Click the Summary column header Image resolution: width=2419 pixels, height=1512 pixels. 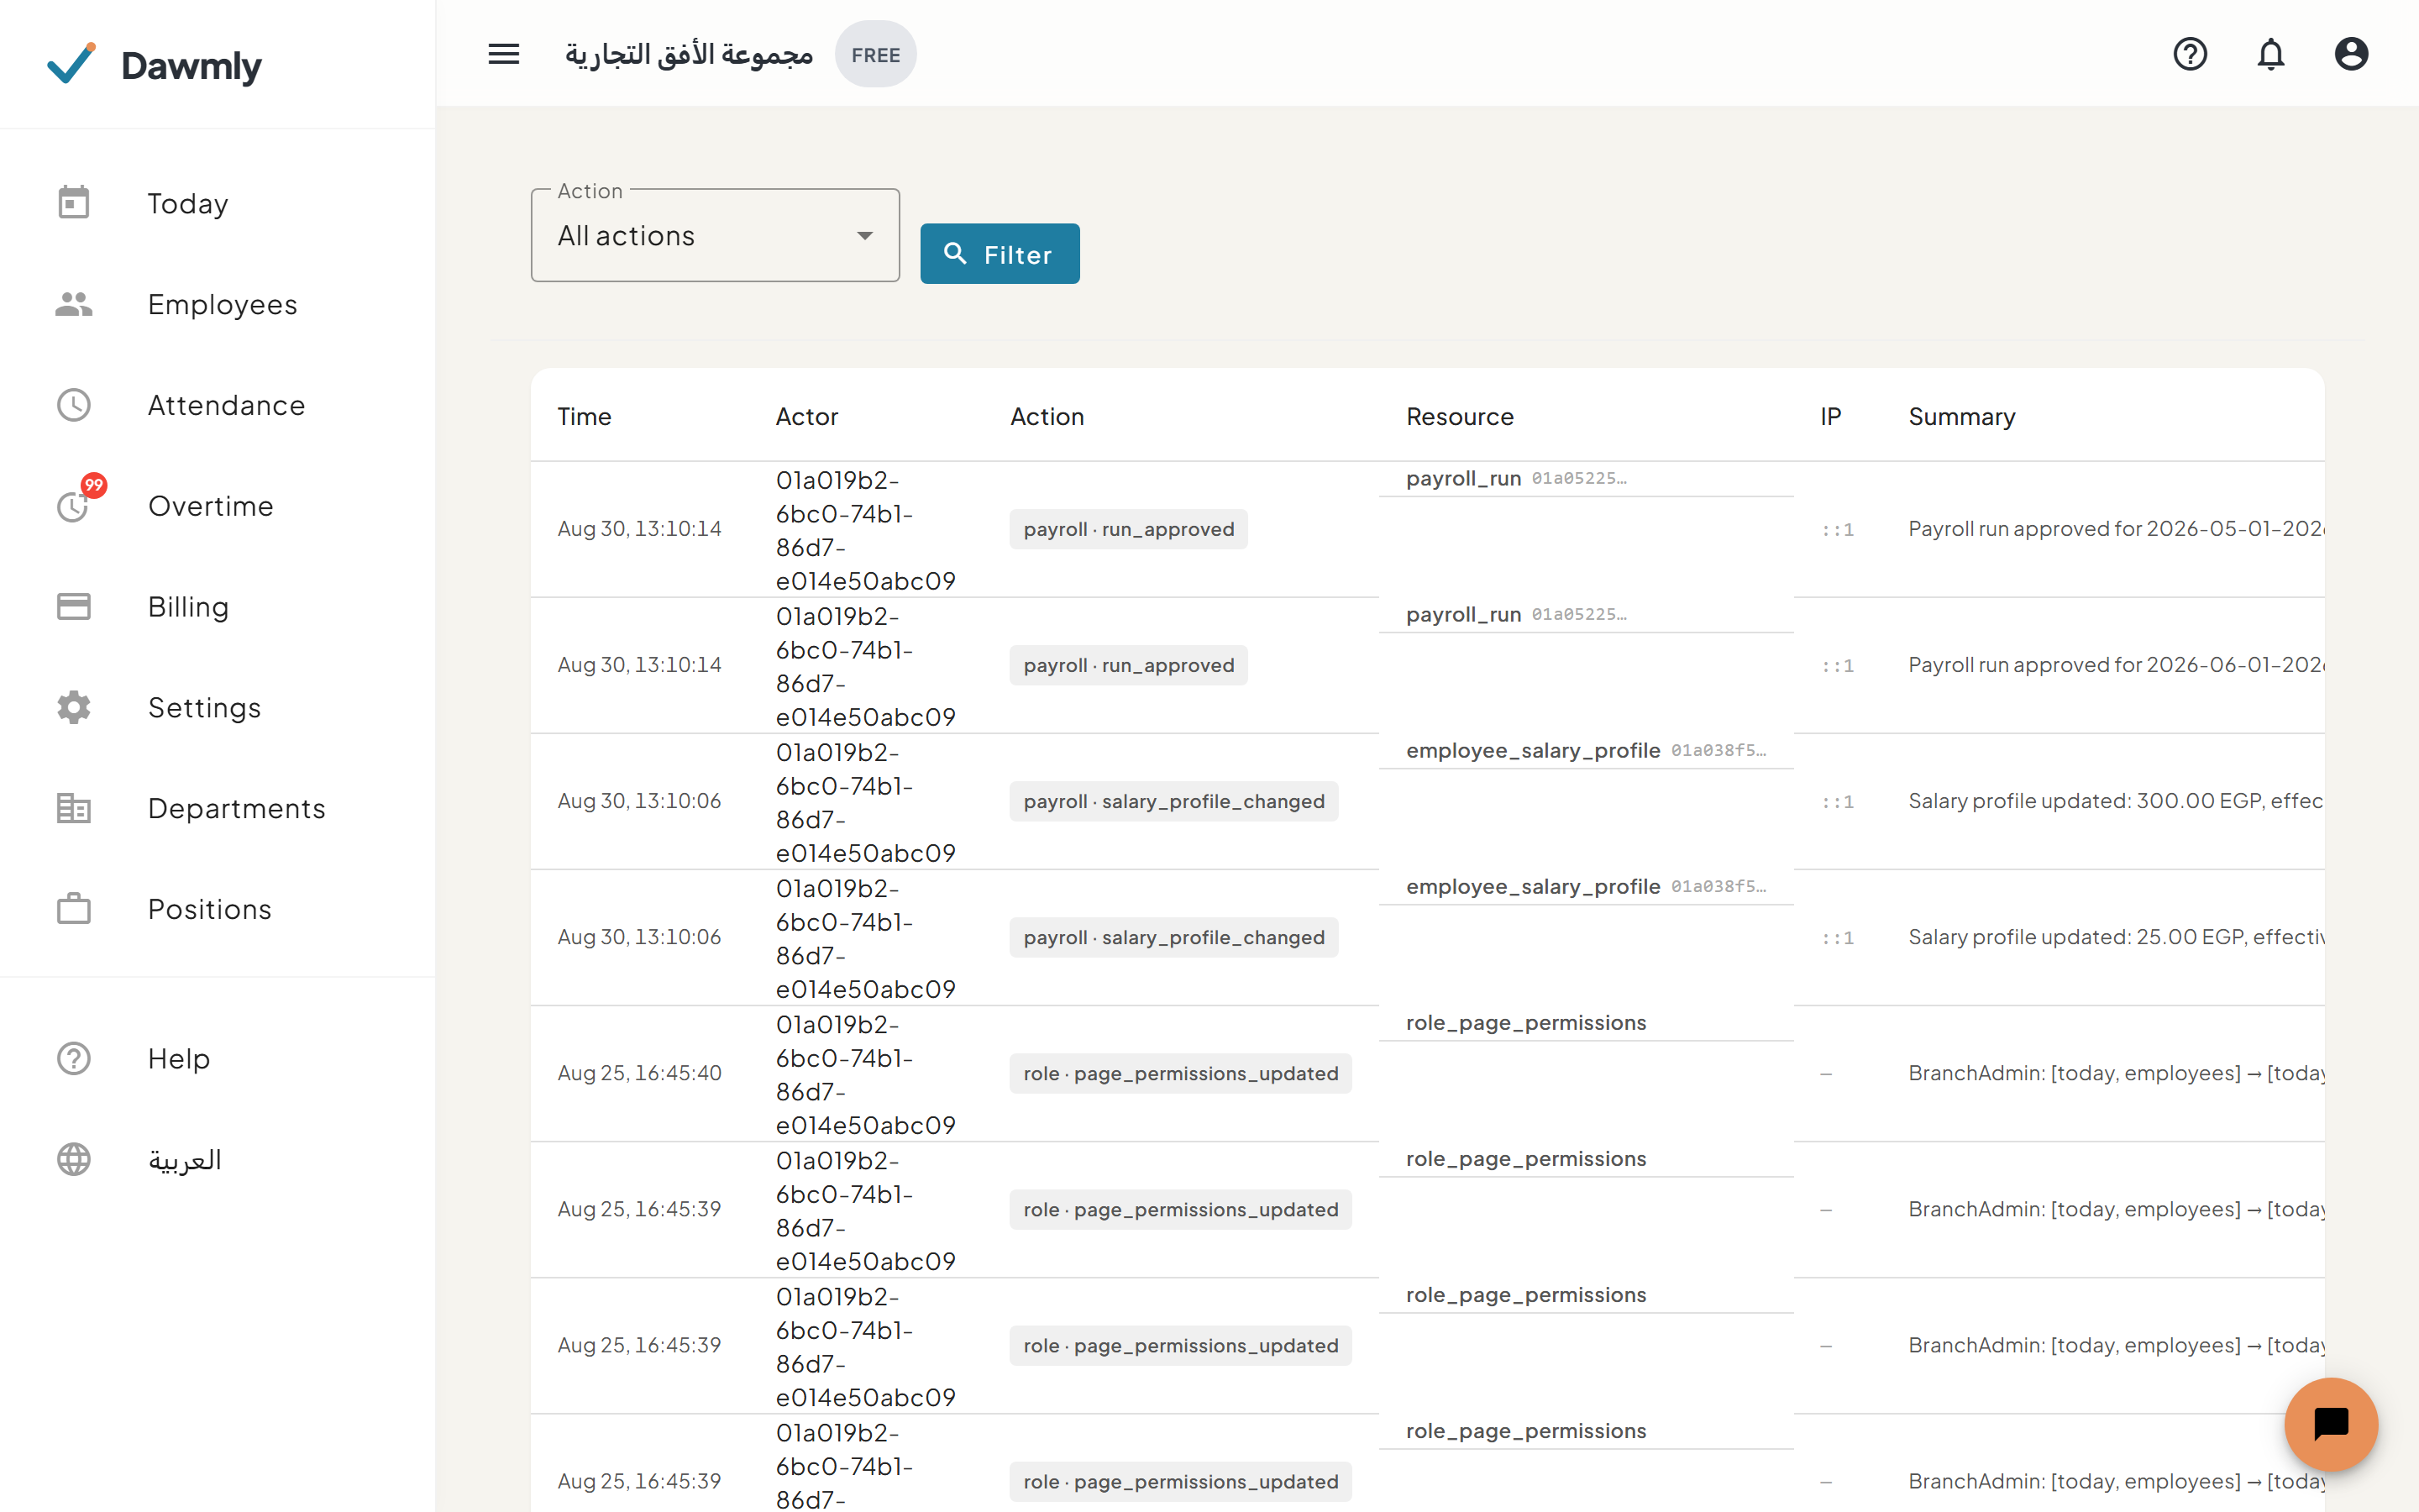tap(1962, 417)
